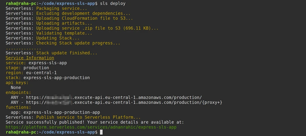Image resolution: width=306 pixels, height=136 pixels.
Task: Click the '696.11 KB' zip upload line
Action: [x=97, y=28]
